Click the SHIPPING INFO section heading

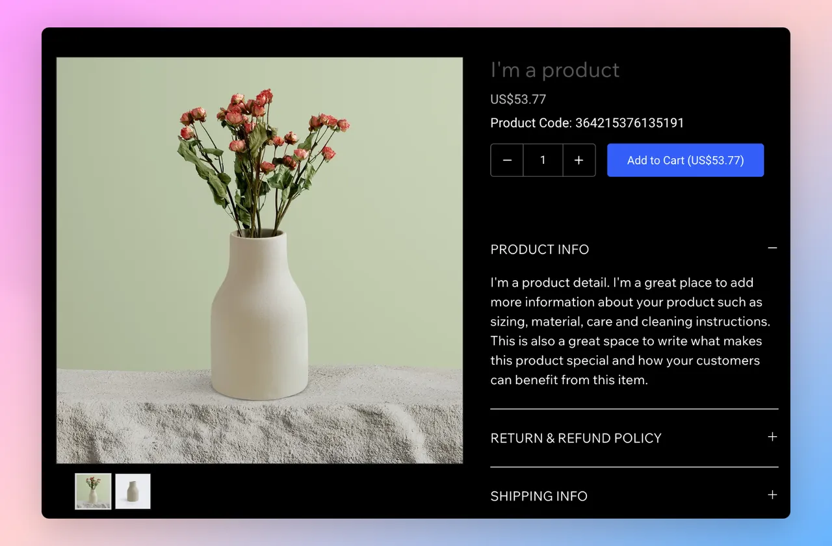tap(539, 496)
